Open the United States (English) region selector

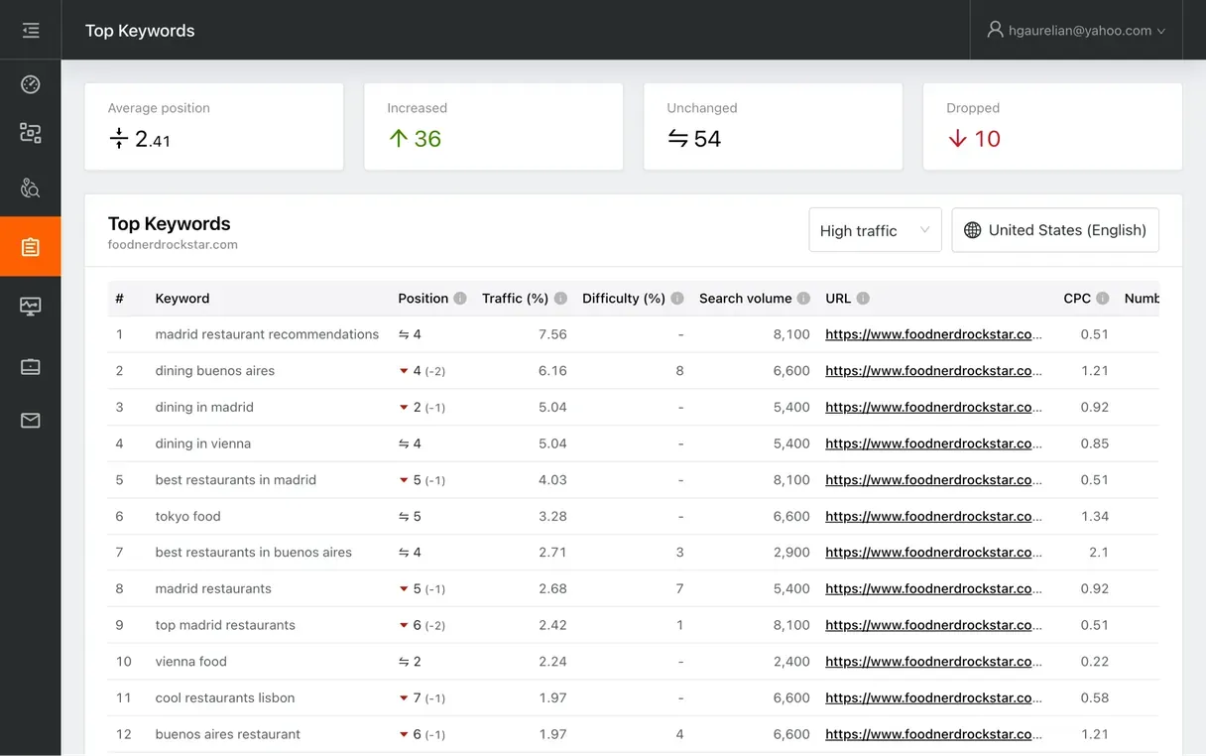click(1054, 230)
